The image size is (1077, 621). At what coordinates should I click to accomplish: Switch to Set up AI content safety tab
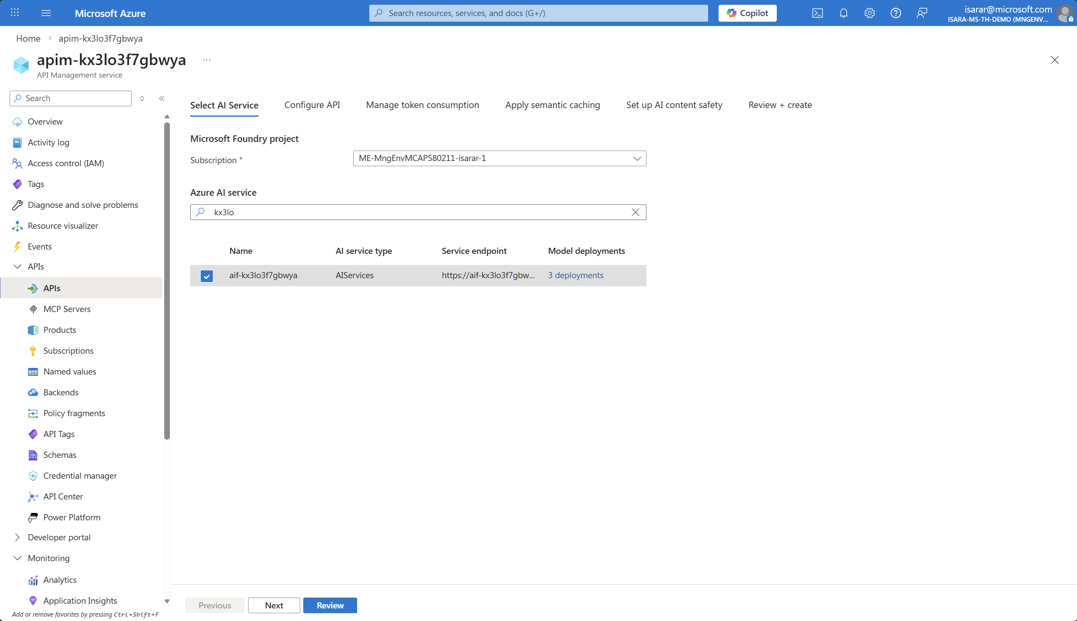tap(674, 105)
